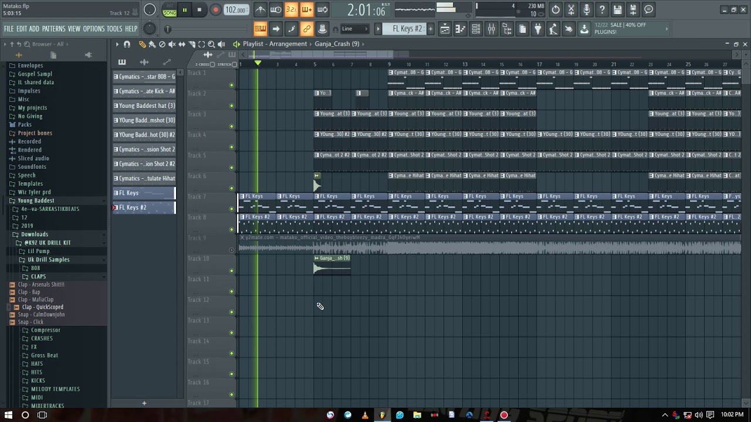Enable loop recording icon

point(322,9)
